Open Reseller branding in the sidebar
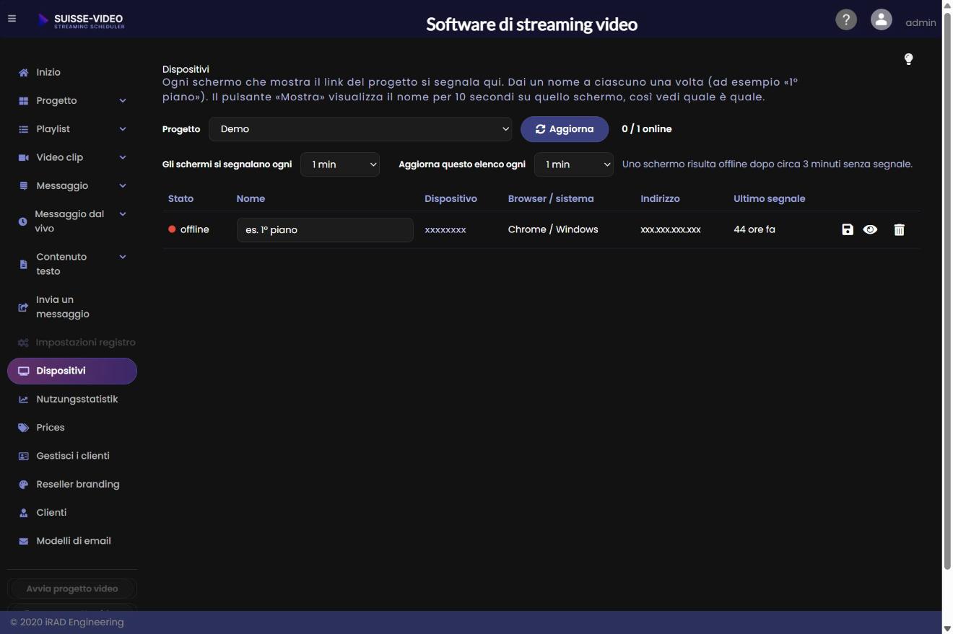Screen dimensions: 953x634 pos(72,484)
